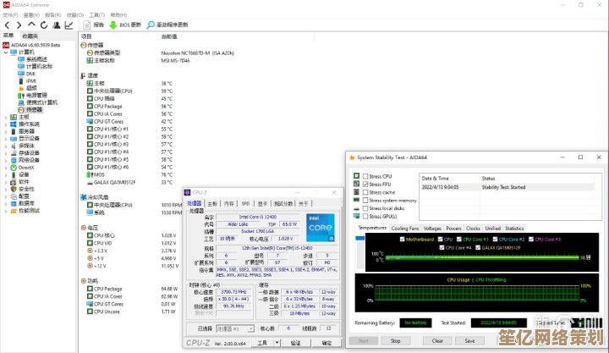The image size is (609, 353).
Task: Enable Stress local disks checkbox
Action: click(x=365, y=208)
